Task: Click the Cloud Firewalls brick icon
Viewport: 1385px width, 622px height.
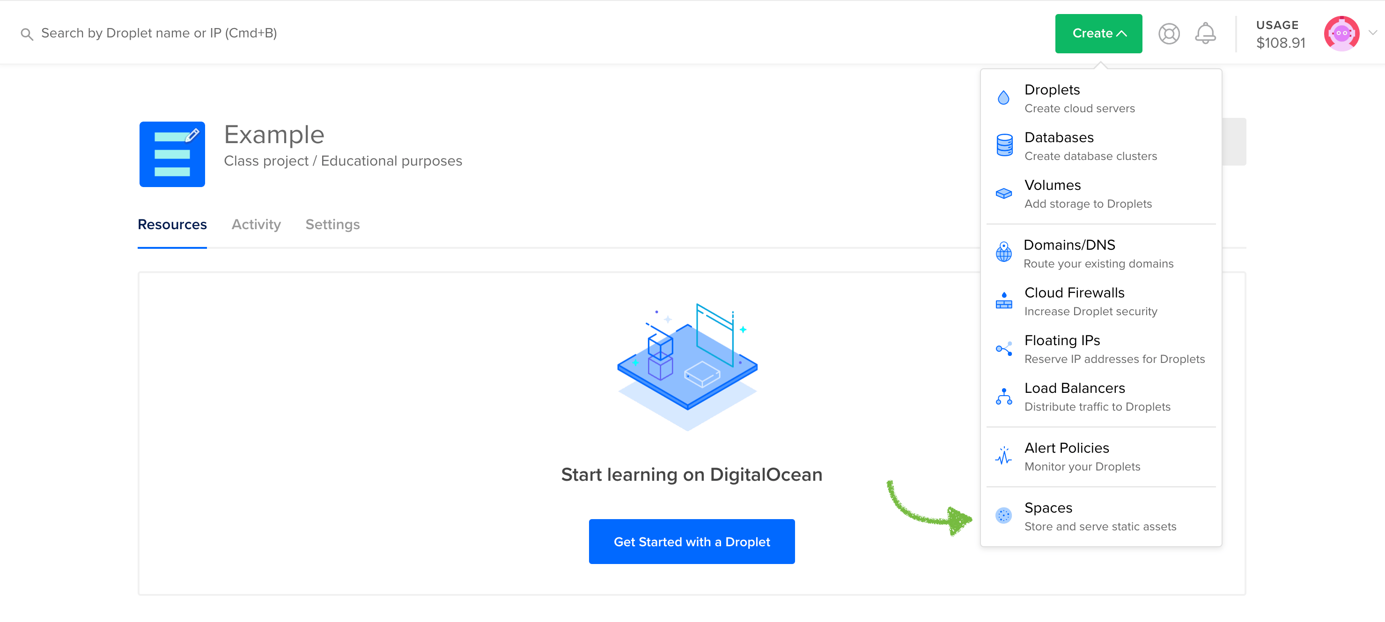Action: coord(1004,300)
